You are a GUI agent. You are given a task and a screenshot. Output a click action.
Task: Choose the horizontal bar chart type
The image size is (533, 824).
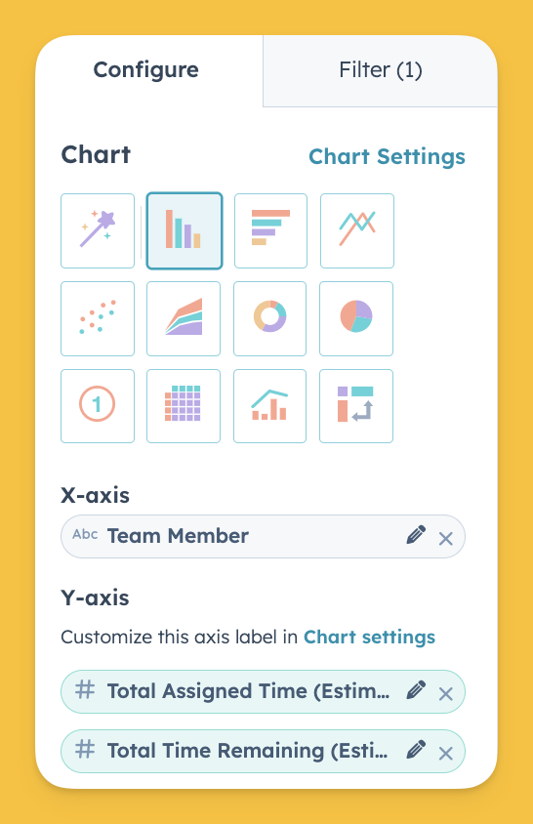[x=270, y=230]
